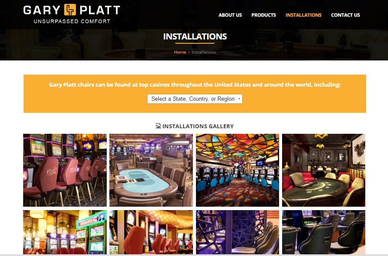Click the gallery image icon beside Installations Gallery
This screenshot has height=256, width=388.
point(158,126)
